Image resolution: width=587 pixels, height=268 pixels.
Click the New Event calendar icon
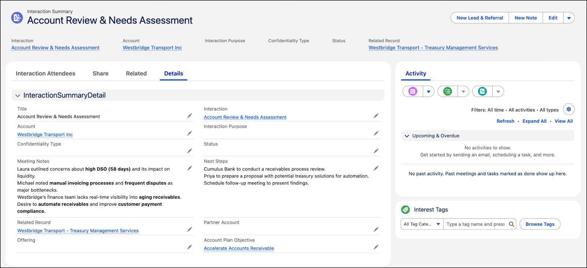click(413, 91)
